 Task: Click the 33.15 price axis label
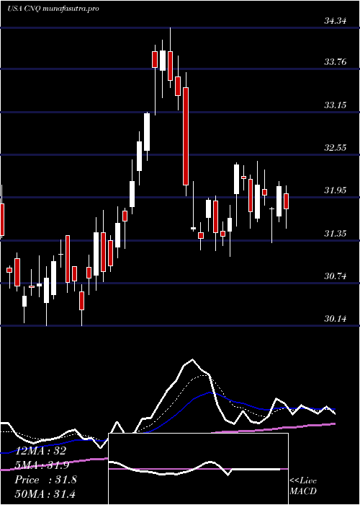[x=336, y=105]
